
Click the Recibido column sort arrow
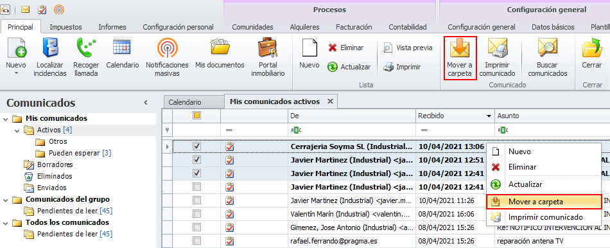[x=489, y=116]
